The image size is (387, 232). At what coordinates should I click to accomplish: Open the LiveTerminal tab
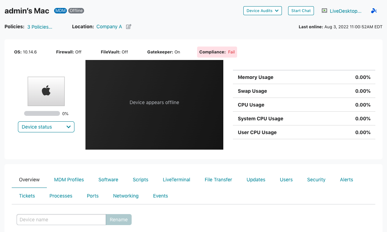(176, 180)
